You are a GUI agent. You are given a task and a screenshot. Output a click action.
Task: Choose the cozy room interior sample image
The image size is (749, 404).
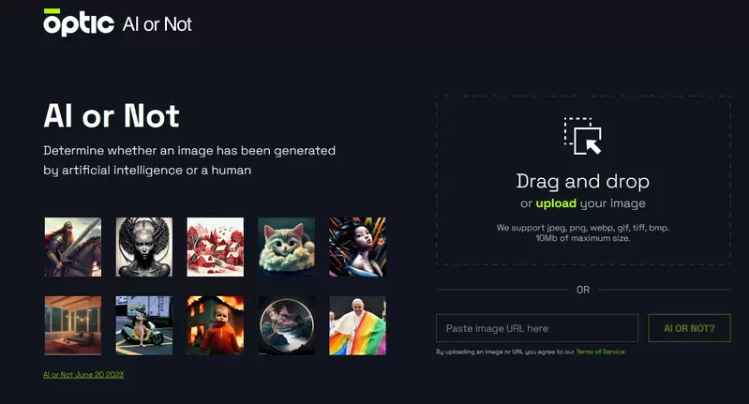pyautogui.click(x=73, y=325)
